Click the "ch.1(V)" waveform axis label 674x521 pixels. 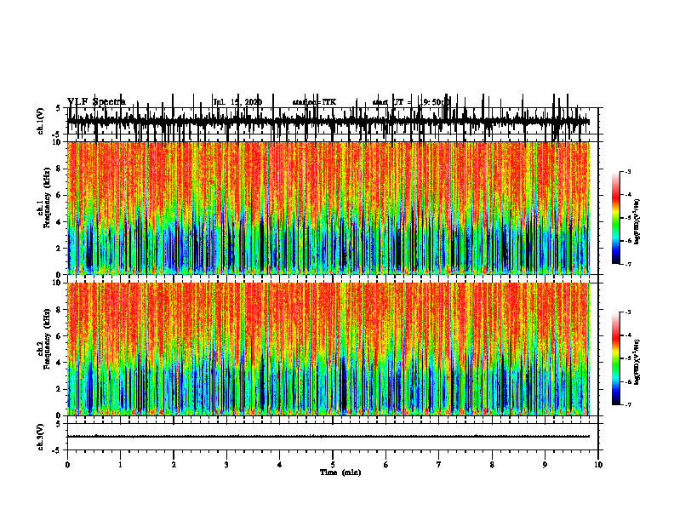point(41,121)
